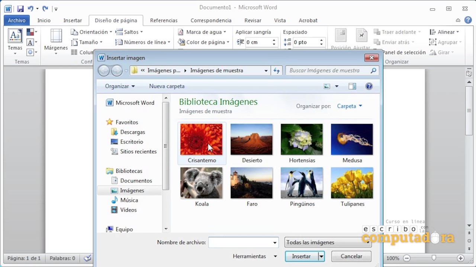Open dialog help question mark
The image size is (476, 267).
[369, 86]
